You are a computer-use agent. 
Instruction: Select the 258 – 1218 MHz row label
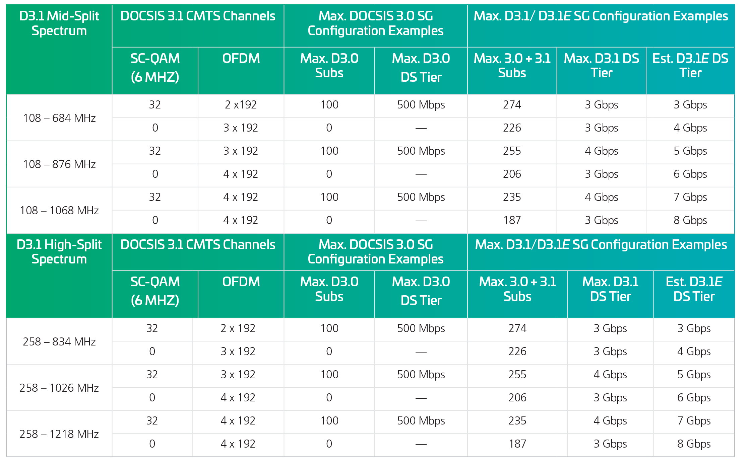tap(59, 434)
